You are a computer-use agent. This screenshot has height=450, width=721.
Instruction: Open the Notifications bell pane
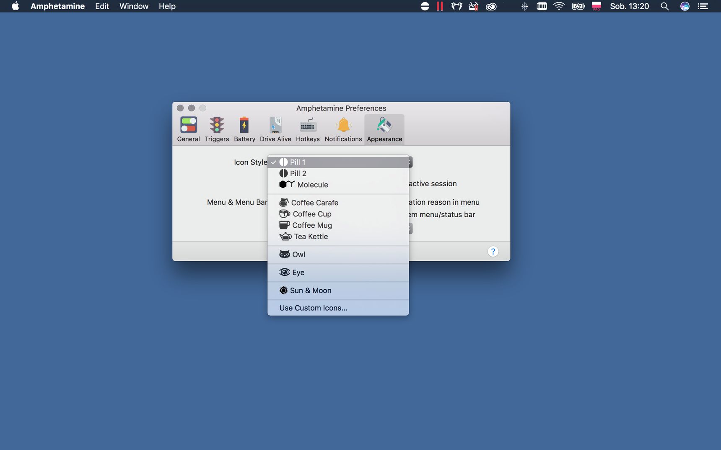tap(343, 130)
